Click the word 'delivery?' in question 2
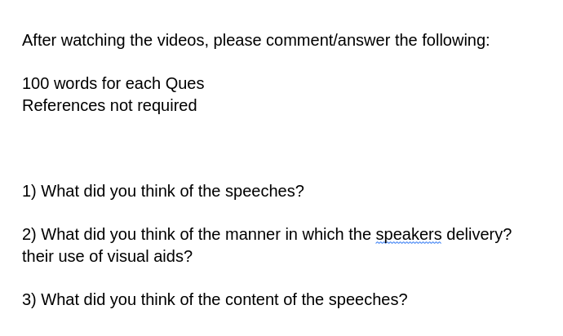This screenshot has width=563, height=336. 479,235
